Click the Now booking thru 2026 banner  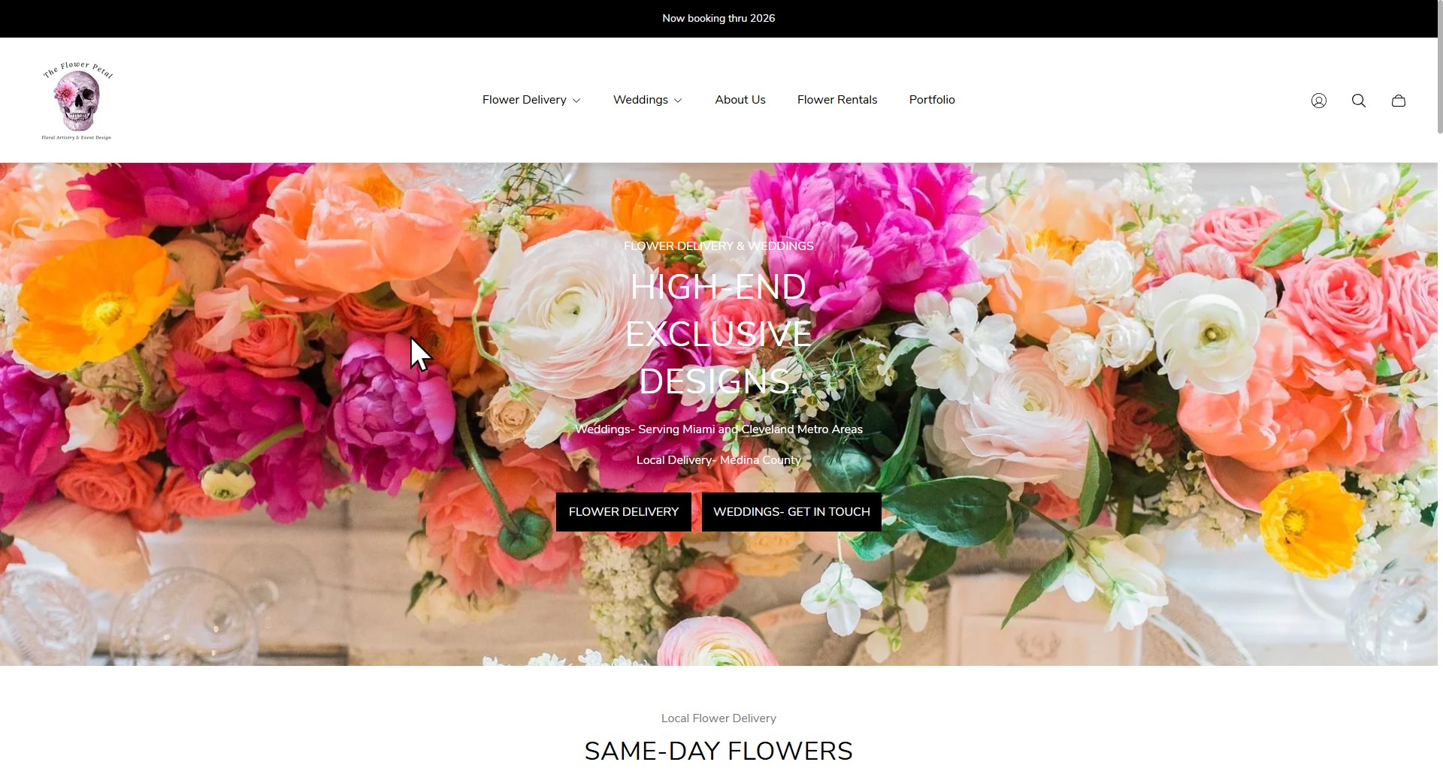tap(718, 19)
